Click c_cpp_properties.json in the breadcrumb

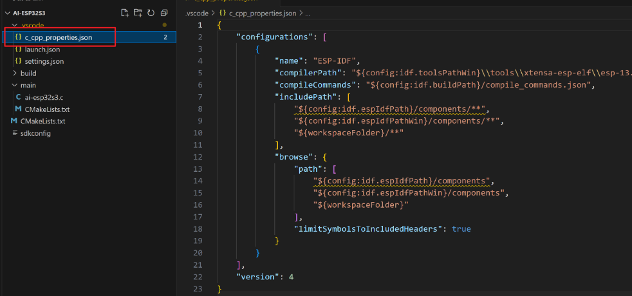263,14
